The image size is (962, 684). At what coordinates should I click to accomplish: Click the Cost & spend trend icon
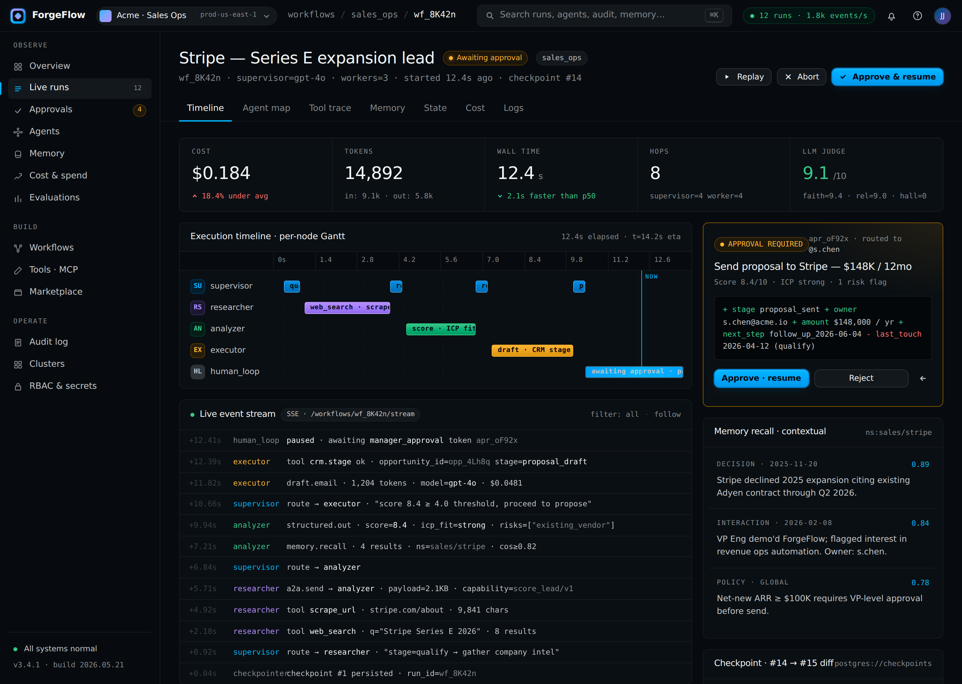click(x=18, y=176)
